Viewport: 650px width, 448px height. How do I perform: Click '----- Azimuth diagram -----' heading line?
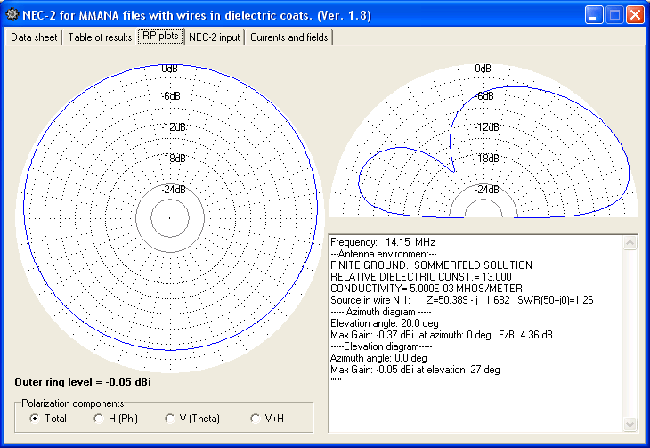tap(380, 312)
